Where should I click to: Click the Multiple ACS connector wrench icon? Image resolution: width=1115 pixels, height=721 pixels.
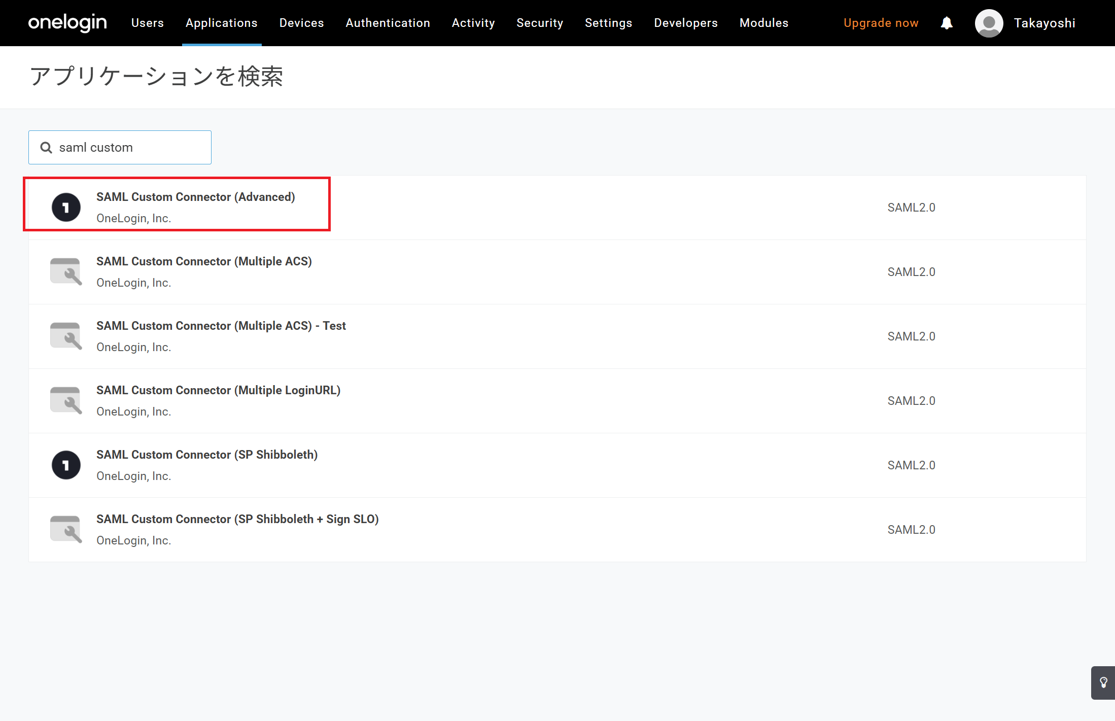click(66, 272)
